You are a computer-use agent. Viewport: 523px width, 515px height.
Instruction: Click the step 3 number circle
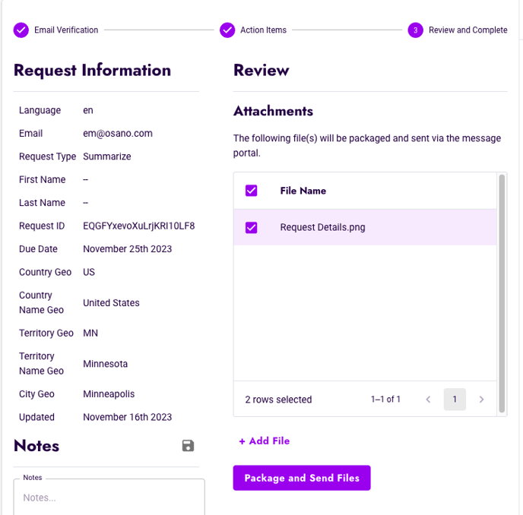coord(415,30)
